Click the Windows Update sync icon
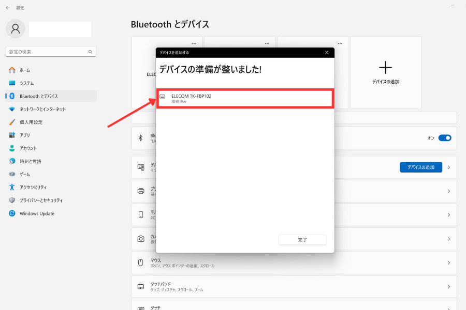The image size is (466, 310). (12, 213)
